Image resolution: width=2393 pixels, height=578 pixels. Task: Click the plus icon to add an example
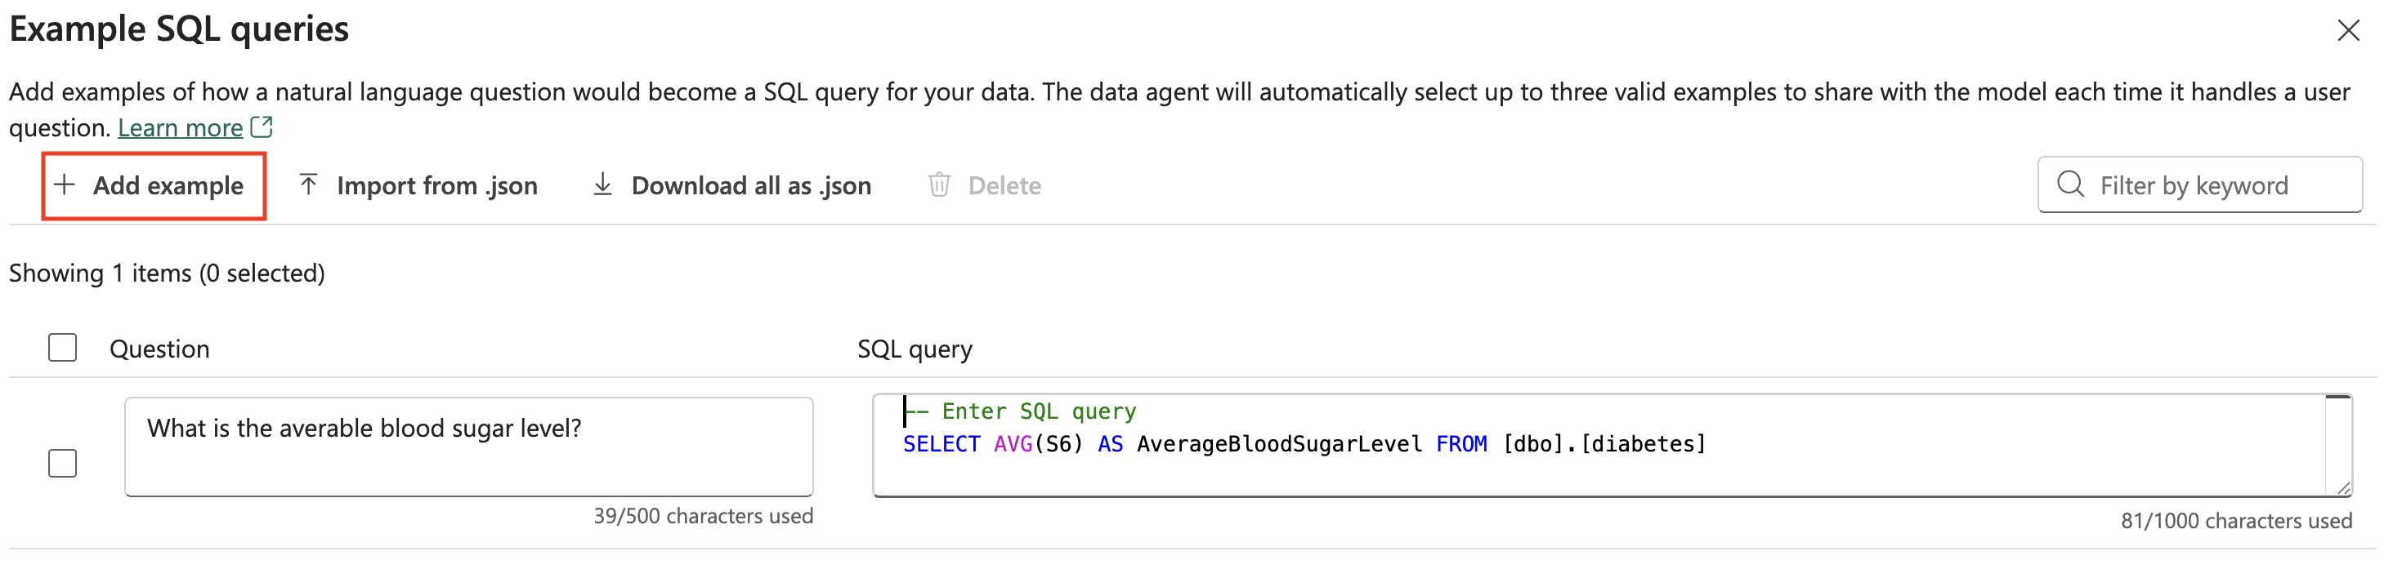coord(65,185)
